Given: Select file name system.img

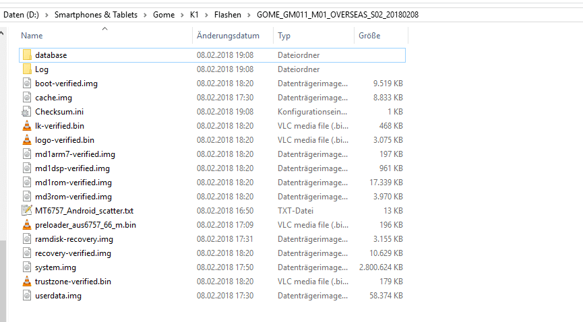Looking at the screenshot, I should [55, 267].
